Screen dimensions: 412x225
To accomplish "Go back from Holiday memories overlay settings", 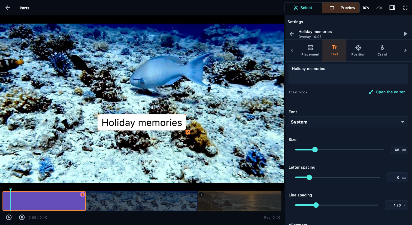I will (292, 34).
